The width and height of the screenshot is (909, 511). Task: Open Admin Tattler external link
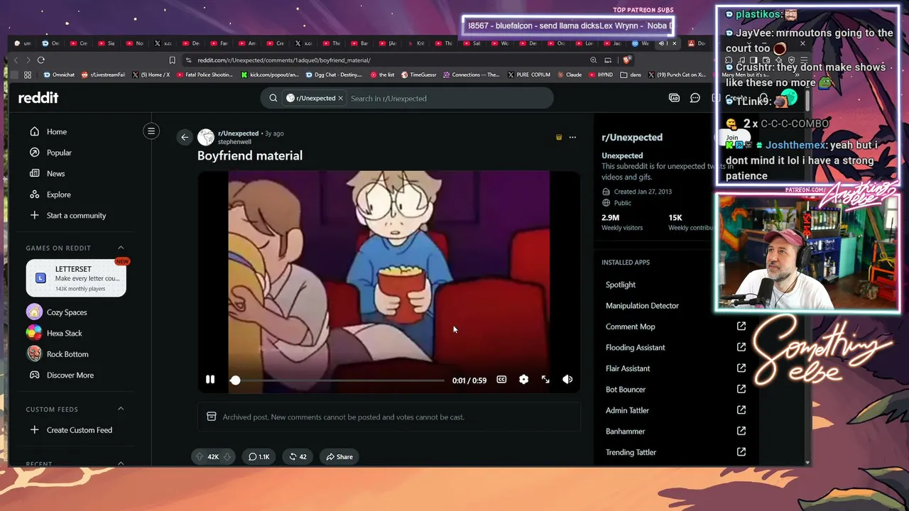coord(741,410)
